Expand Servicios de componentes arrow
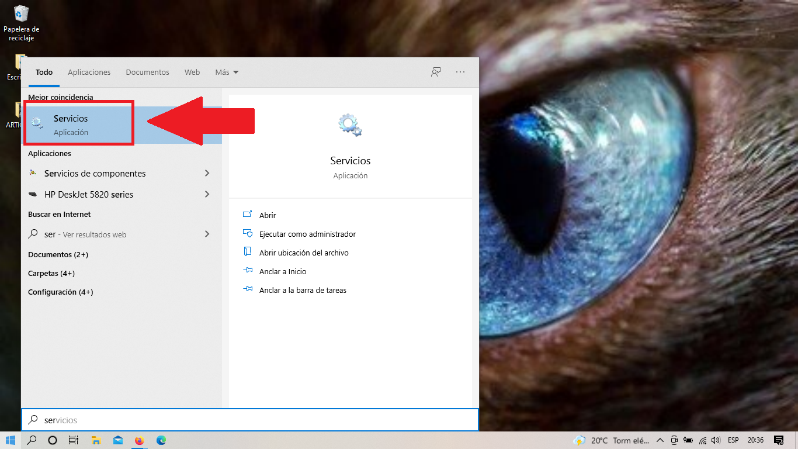The width and height of the screenshot is (798, 449). click(x=207, y=174)
